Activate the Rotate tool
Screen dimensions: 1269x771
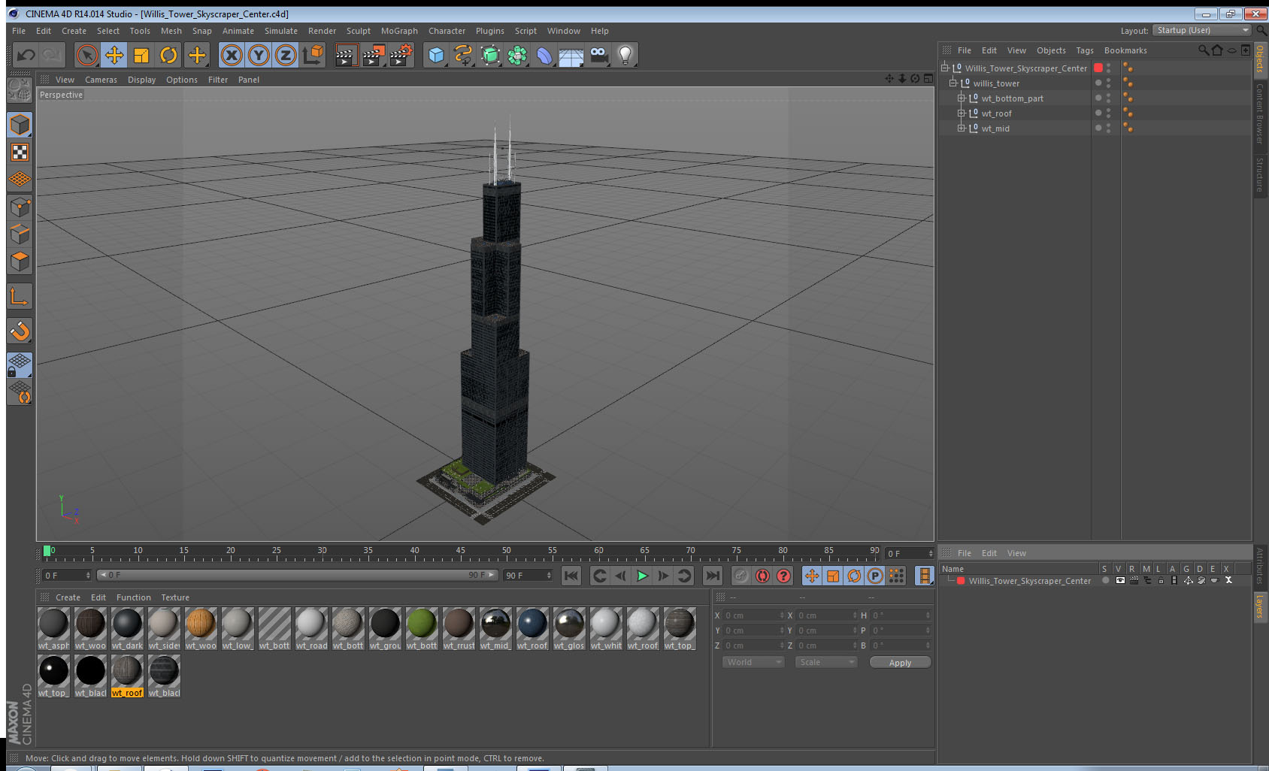click(x=169, y=55)
